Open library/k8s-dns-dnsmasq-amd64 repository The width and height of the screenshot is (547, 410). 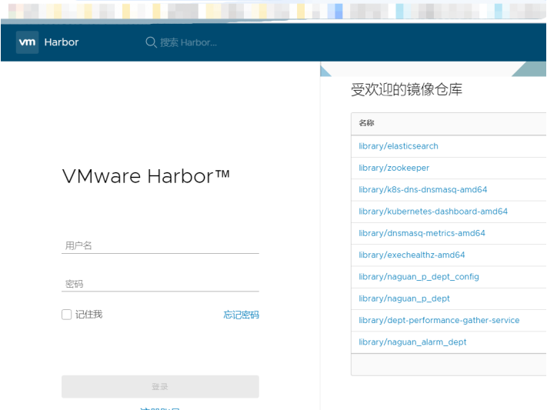click(423, 189)
